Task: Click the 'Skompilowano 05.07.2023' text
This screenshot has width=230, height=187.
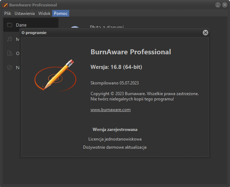Action: (115, 83)
